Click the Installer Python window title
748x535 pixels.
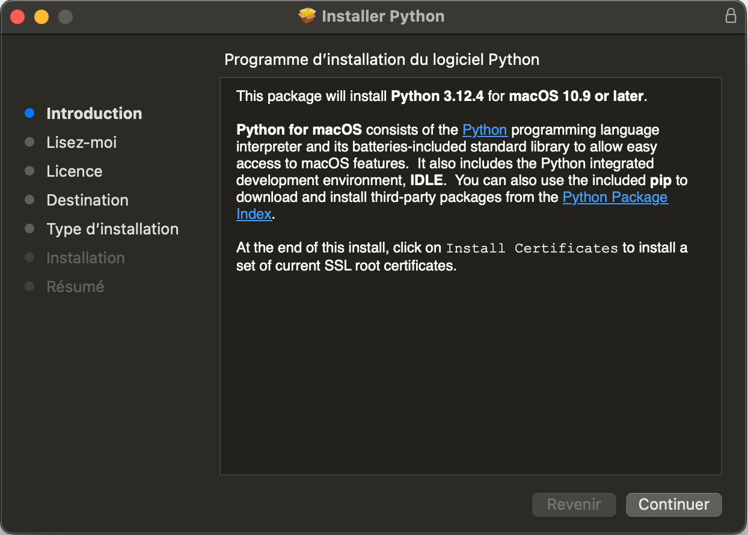pos(383,16)
